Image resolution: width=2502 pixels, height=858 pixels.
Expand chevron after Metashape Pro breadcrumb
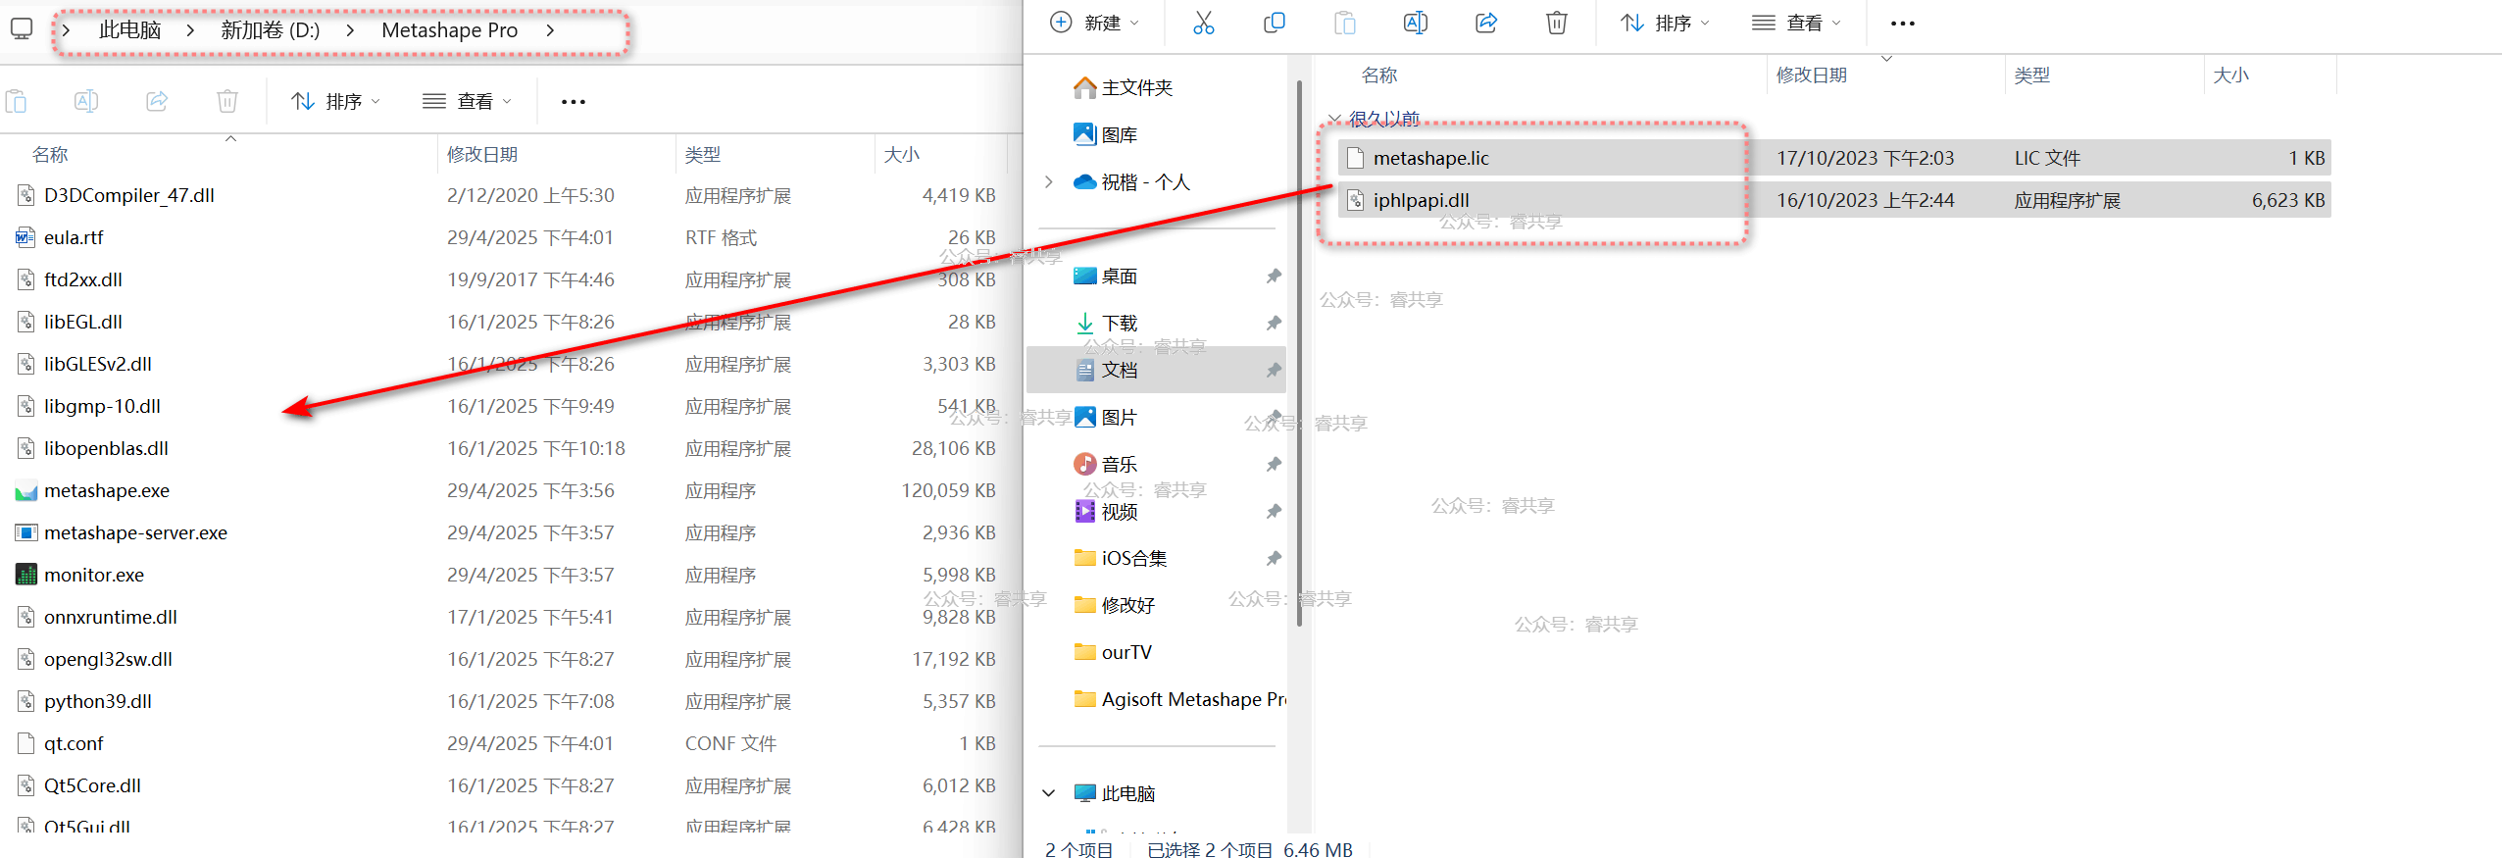[x=550, y=30]
